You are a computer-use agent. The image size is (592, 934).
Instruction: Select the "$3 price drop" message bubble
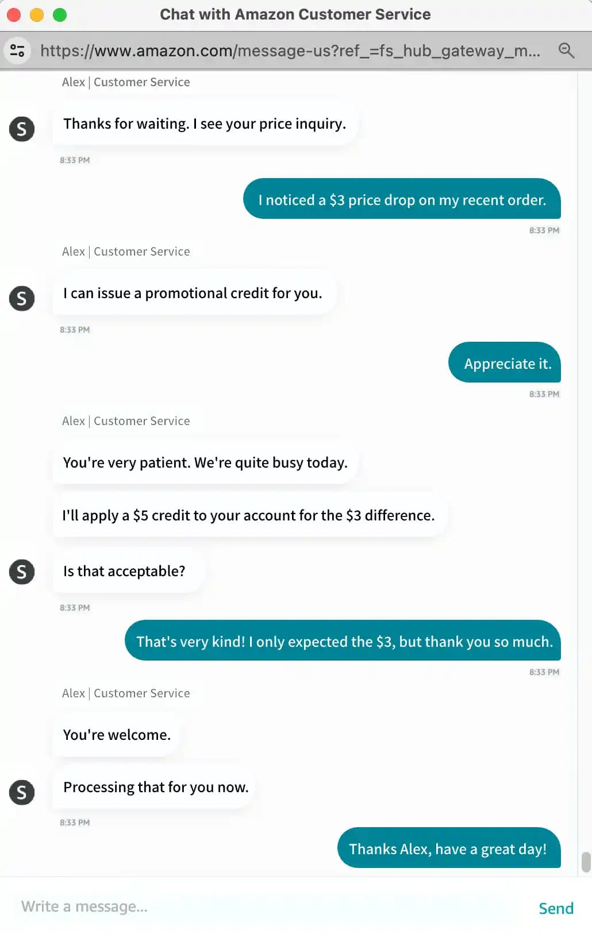(x=402, y=199)
